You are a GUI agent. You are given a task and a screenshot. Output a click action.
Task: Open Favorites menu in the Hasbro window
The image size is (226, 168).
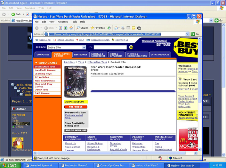coord(63,22)
